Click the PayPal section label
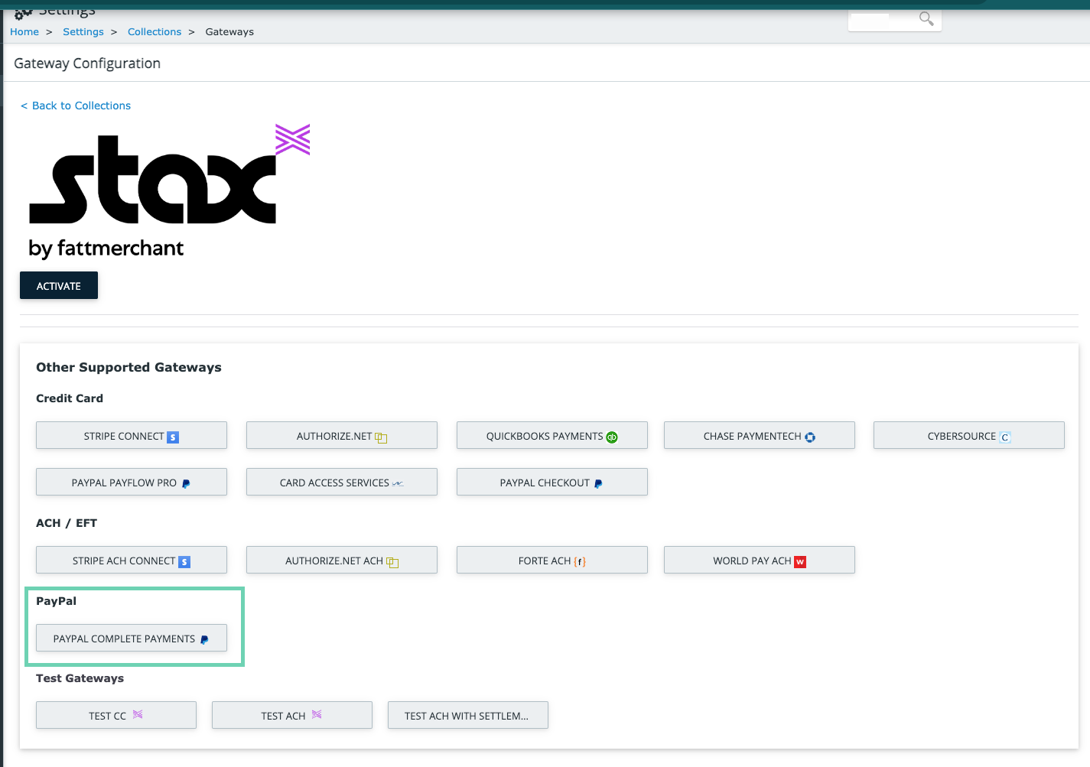This screenshot has width=1090, height=767. click(56, 601)
